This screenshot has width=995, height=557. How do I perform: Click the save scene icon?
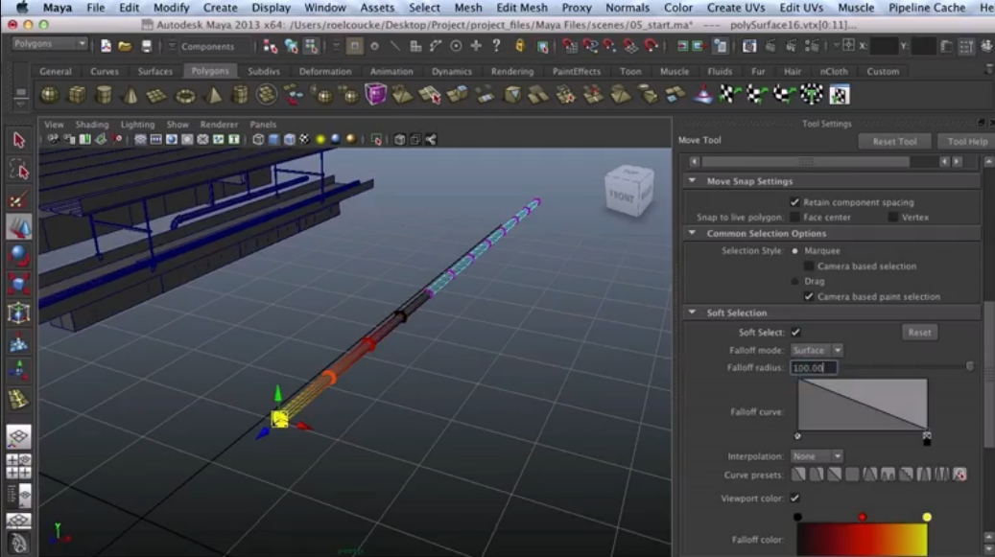(x=146, y=46)
